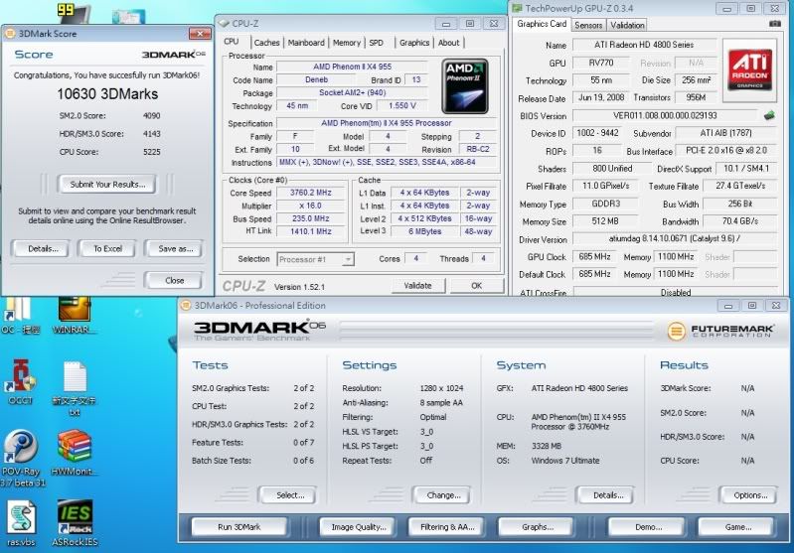Click the CPU-Z Bus Speed value 235.0 MHz
The height and width of the screenshot is (553, 794).
click(x=310, y=218)
